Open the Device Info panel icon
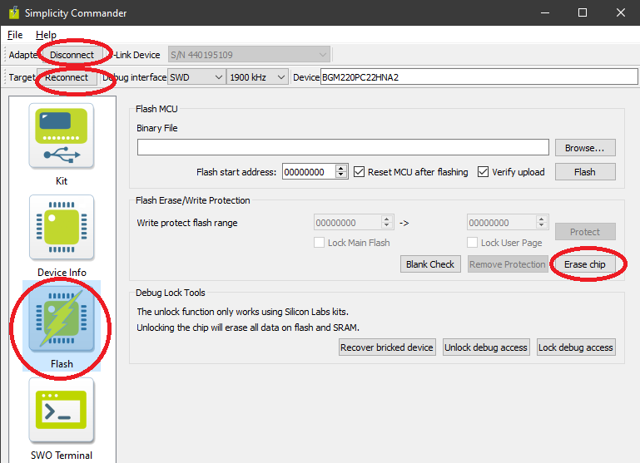Screen dimensions: 640x463 tap(62, 228)
